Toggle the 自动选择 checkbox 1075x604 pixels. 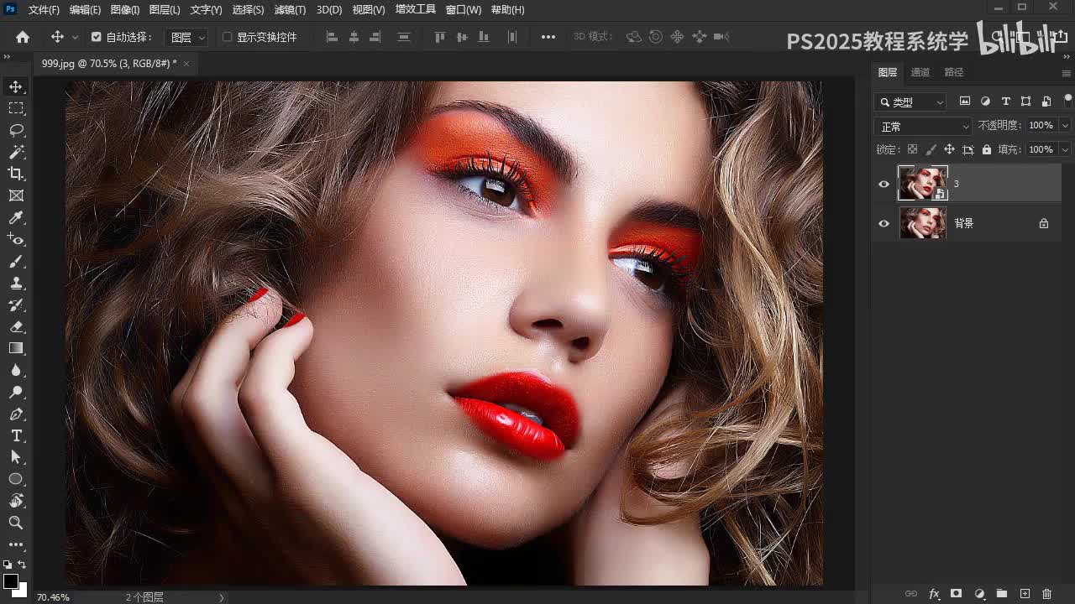coord(97,37)
